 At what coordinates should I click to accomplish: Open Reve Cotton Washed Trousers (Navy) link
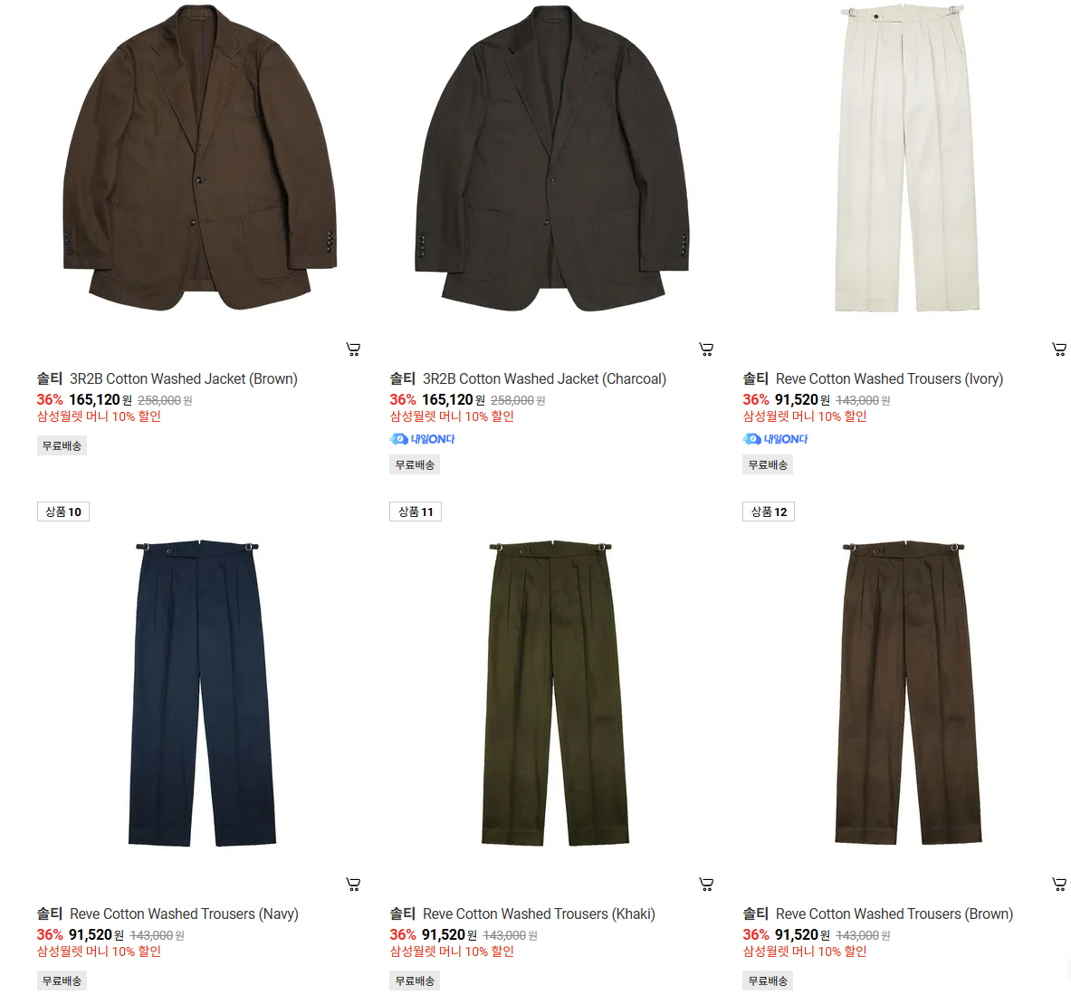pyautogui.click(x=185, y=914)
